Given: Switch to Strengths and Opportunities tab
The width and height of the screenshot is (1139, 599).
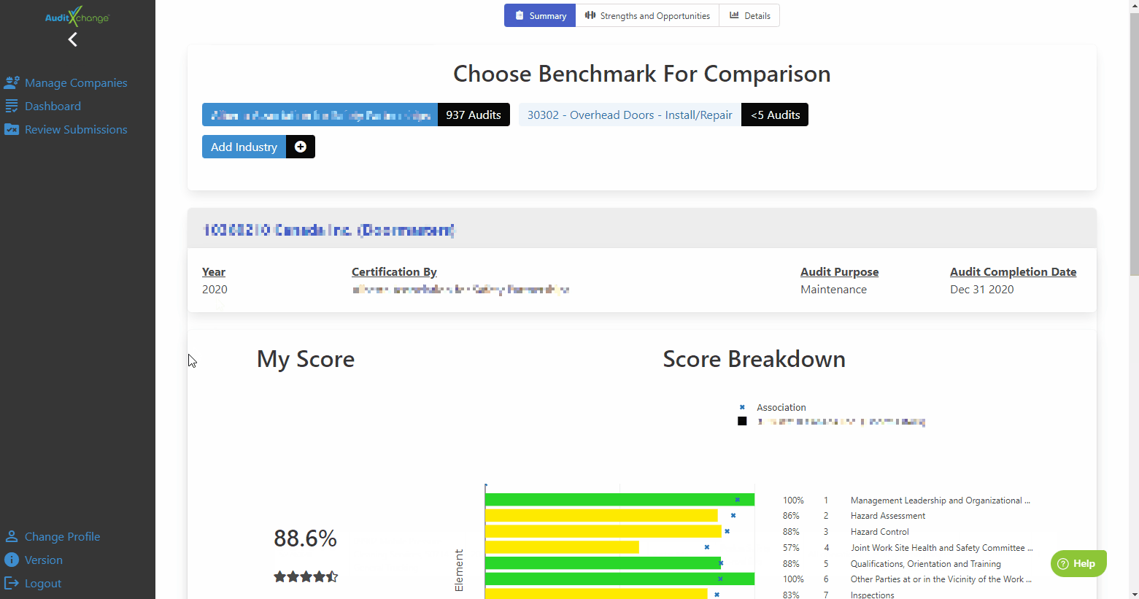Looking at the screenshot, I should [x=647, y=15].
